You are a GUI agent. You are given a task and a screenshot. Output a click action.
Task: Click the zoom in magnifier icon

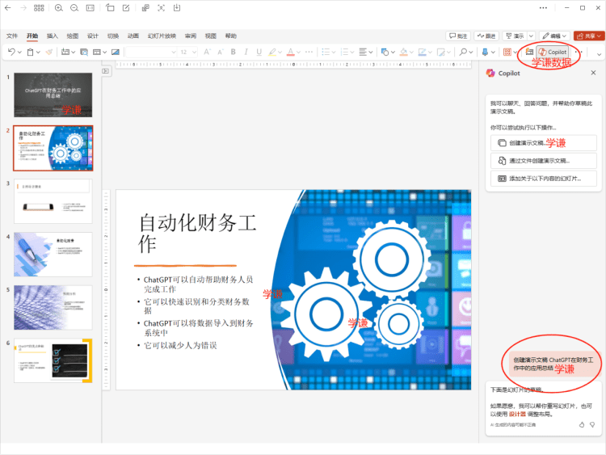point(59,8)
